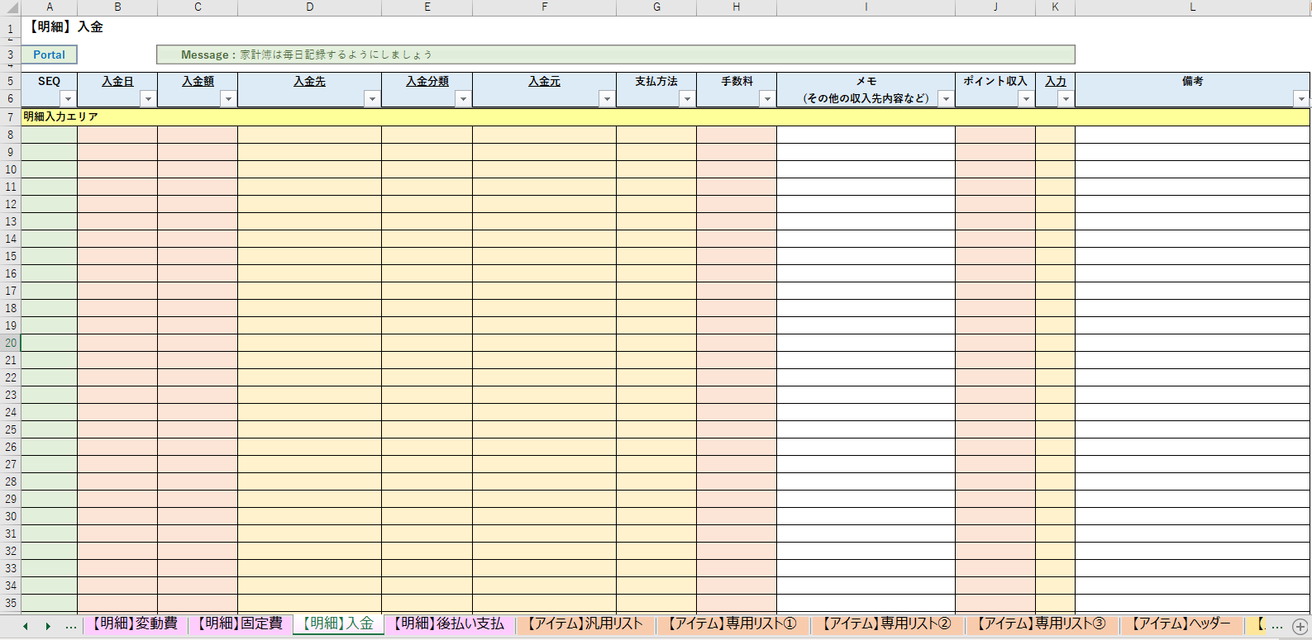Click the Portal link button
Image resolution: width=1312 pixels, height=640 pixels.
tap(49, 55)
